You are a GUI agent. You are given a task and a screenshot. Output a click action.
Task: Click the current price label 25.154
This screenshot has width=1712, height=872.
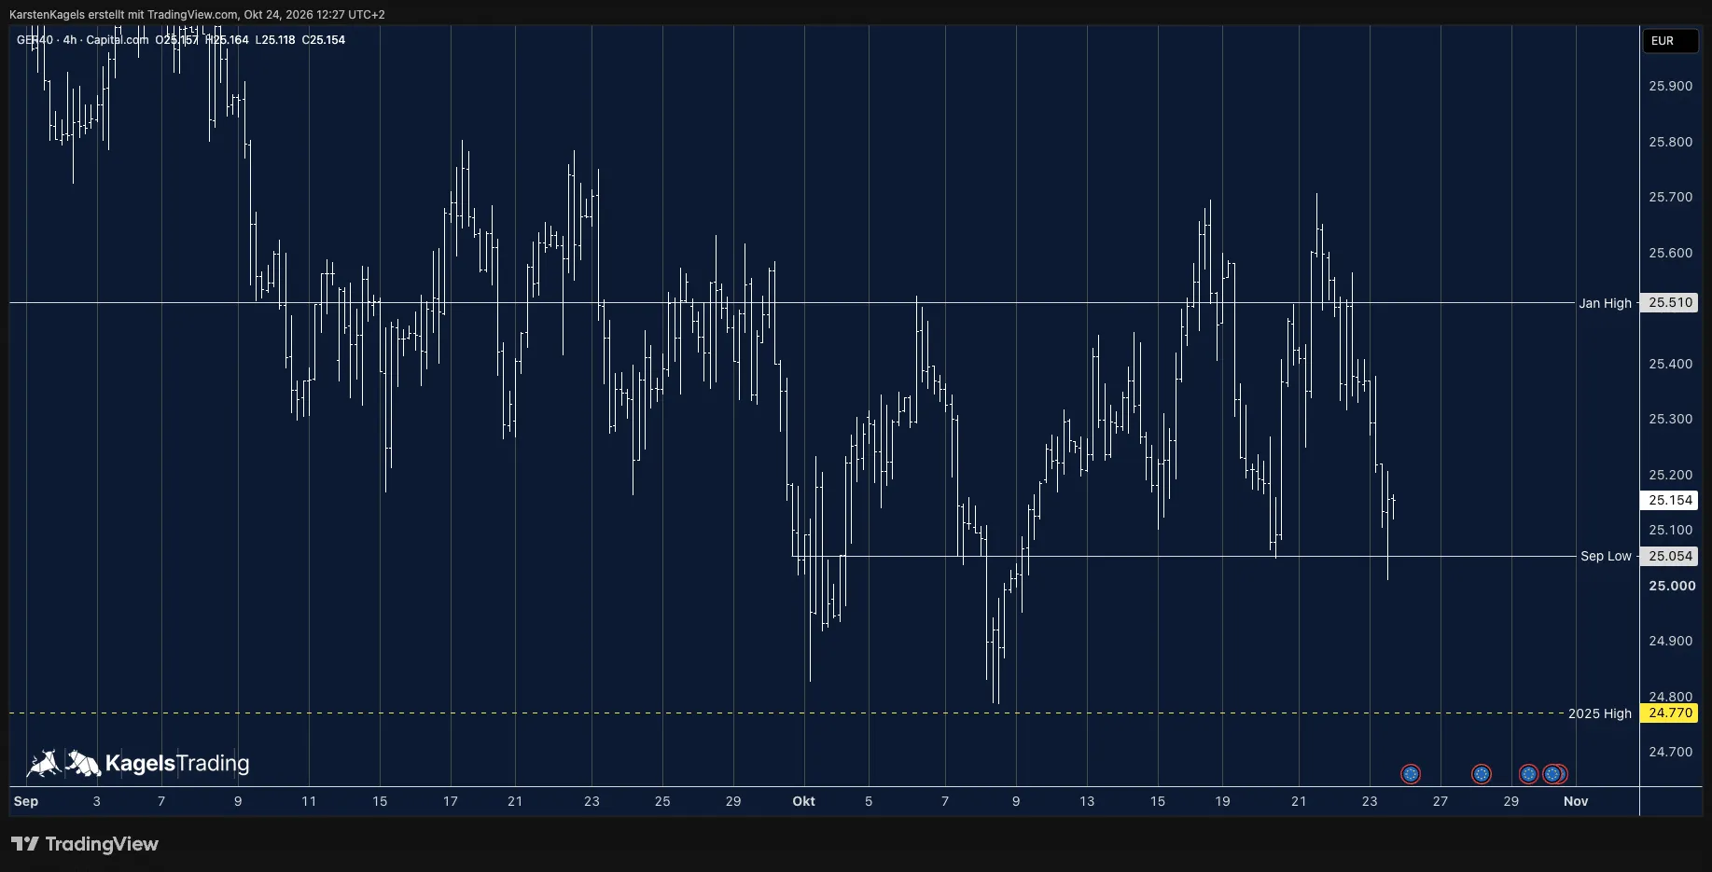1670,500
